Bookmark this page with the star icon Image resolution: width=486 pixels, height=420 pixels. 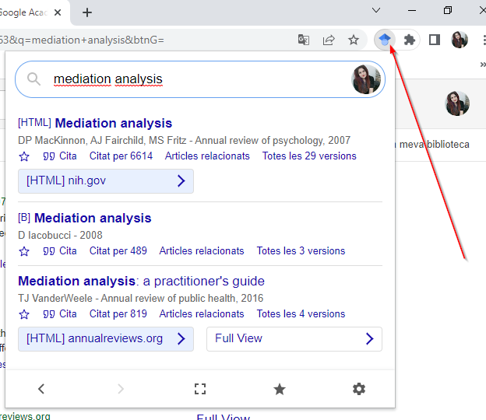point(354,40)
